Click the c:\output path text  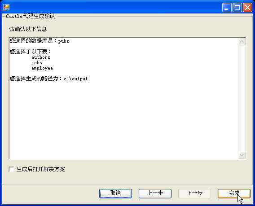pos(76,79)
